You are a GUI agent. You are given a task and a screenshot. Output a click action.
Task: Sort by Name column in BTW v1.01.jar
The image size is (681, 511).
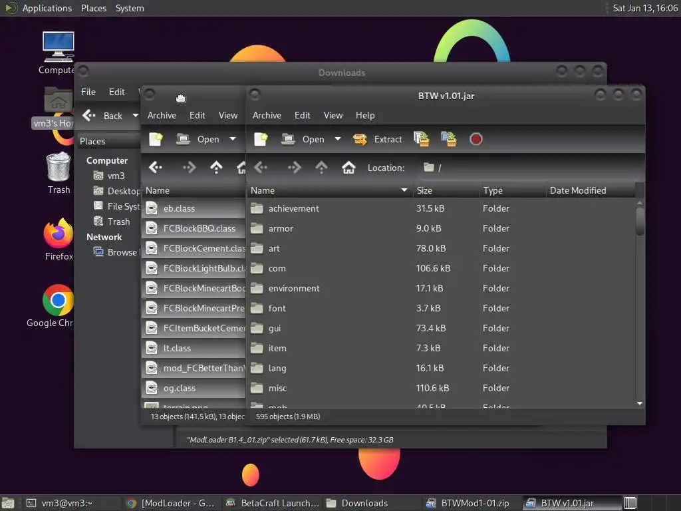[329, 190]
